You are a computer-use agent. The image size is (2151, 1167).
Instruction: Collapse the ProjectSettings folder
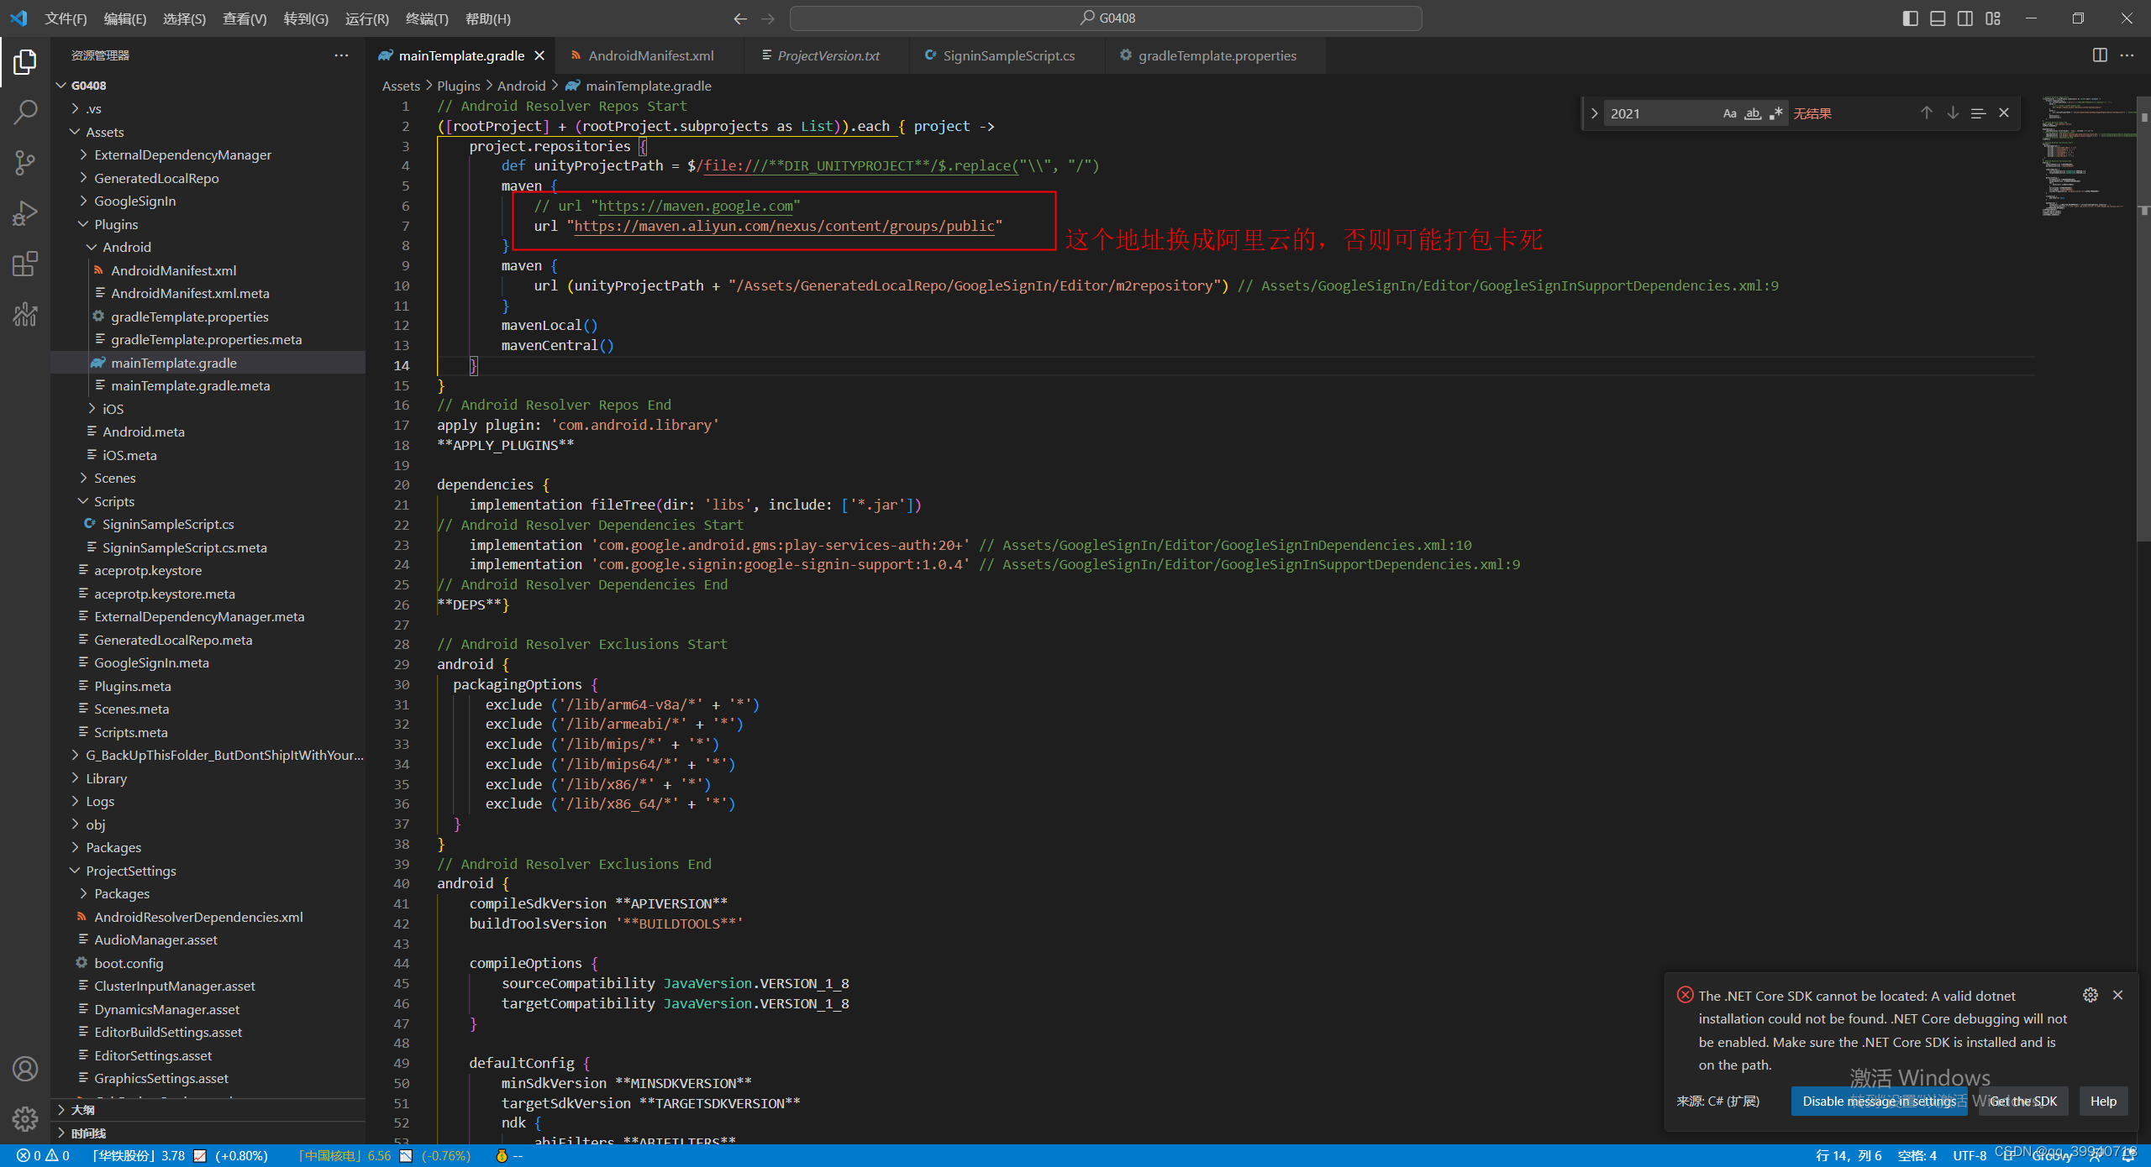(130, 871)
